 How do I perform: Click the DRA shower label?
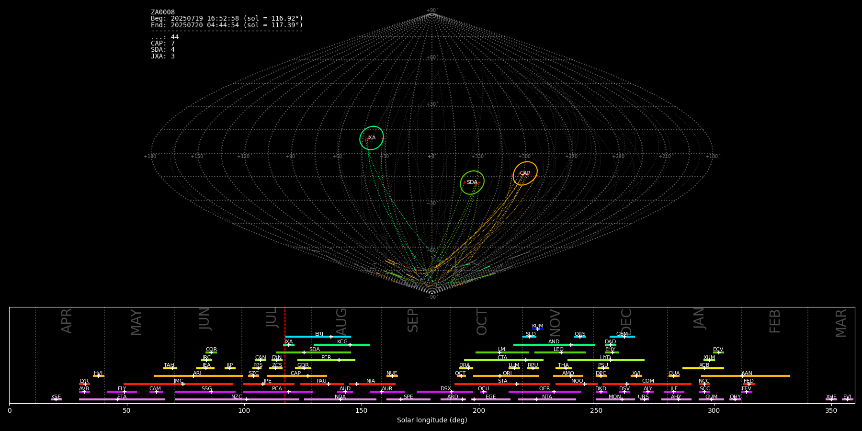pos(465,365)
